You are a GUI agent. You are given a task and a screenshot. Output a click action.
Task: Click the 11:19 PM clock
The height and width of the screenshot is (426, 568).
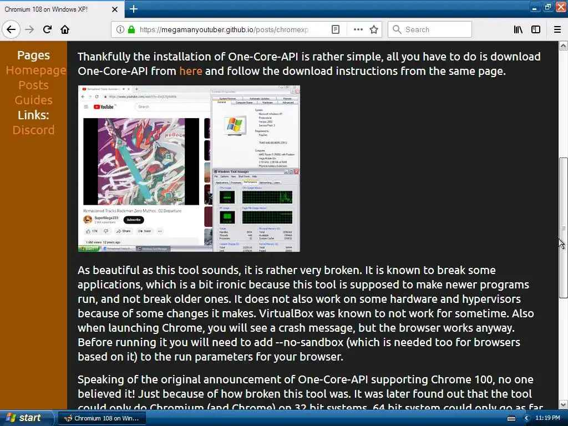click(547, 418)
